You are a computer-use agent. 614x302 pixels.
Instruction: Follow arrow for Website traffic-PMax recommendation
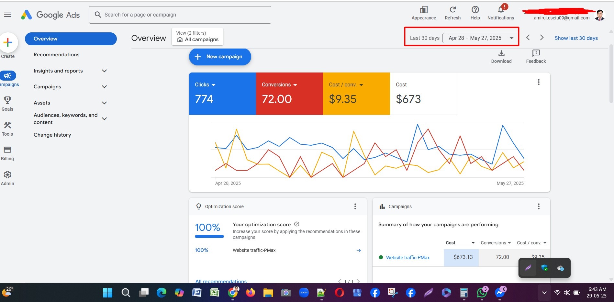359,250
